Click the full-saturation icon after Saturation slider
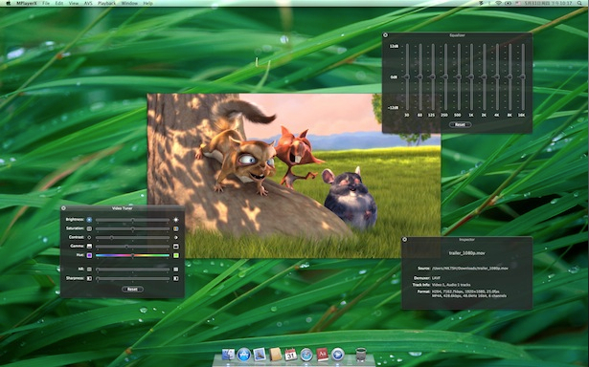 [x=175, y=228]
